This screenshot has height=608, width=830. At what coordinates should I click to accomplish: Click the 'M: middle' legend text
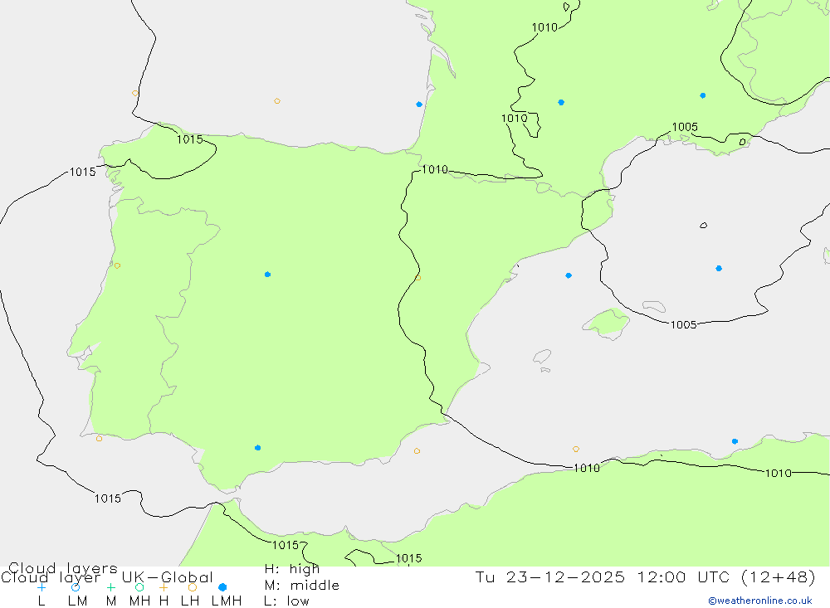(302, 586)
